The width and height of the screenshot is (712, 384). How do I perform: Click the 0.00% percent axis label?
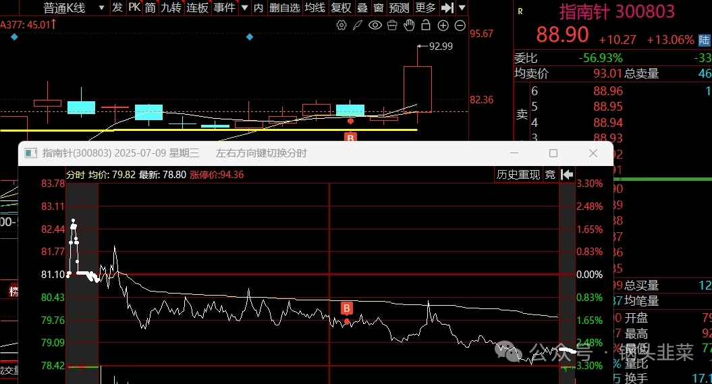pyautogui.click(x=589, y=275)
